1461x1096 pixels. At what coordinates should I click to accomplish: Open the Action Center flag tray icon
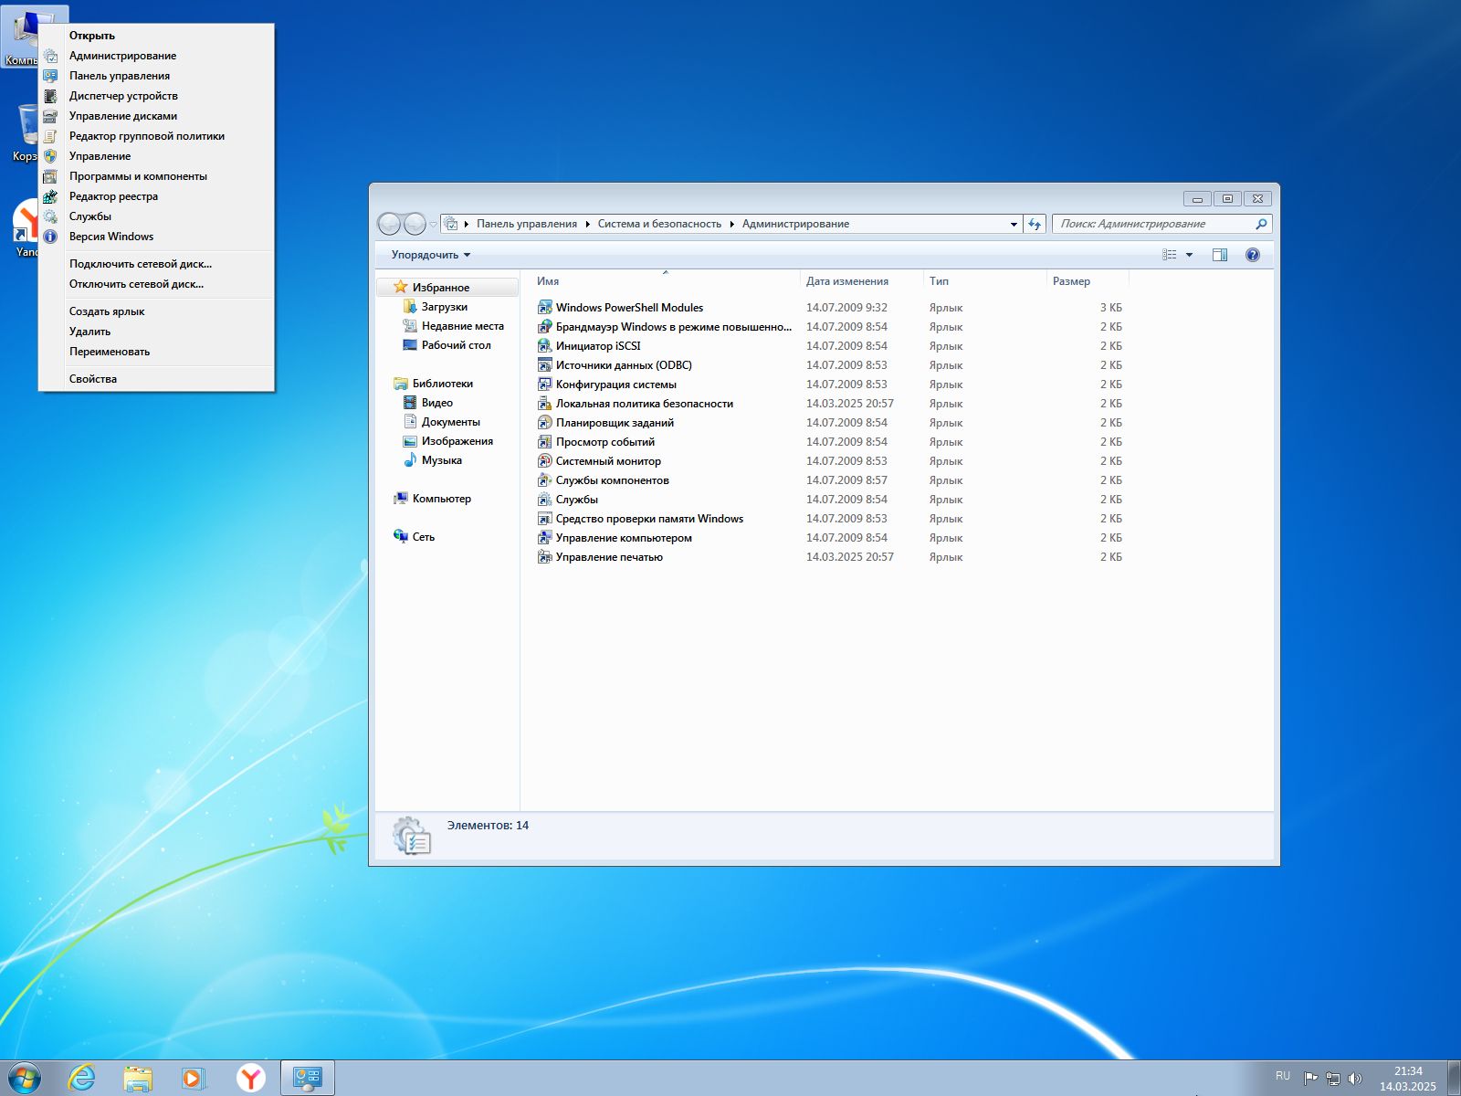pyautogui.click(x=1310, y=1078)
